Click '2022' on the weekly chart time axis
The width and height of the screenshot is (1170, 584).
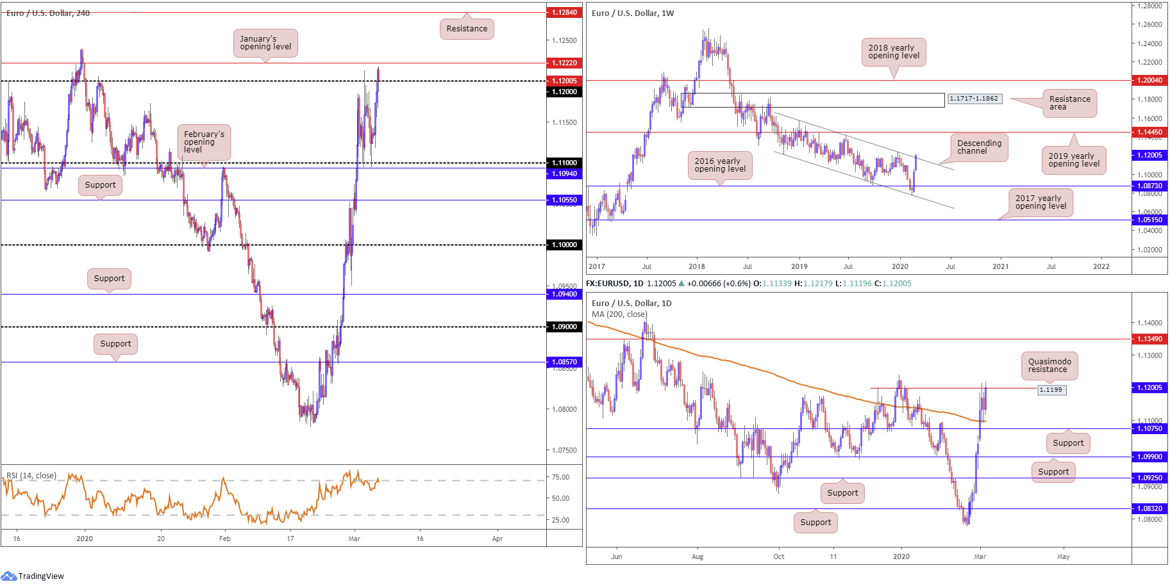(1101, 266)
